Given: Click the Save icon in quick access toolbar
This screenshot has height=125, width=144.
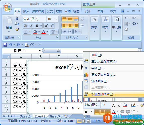Looking at the screenshot, I should [x=5, y=45].
